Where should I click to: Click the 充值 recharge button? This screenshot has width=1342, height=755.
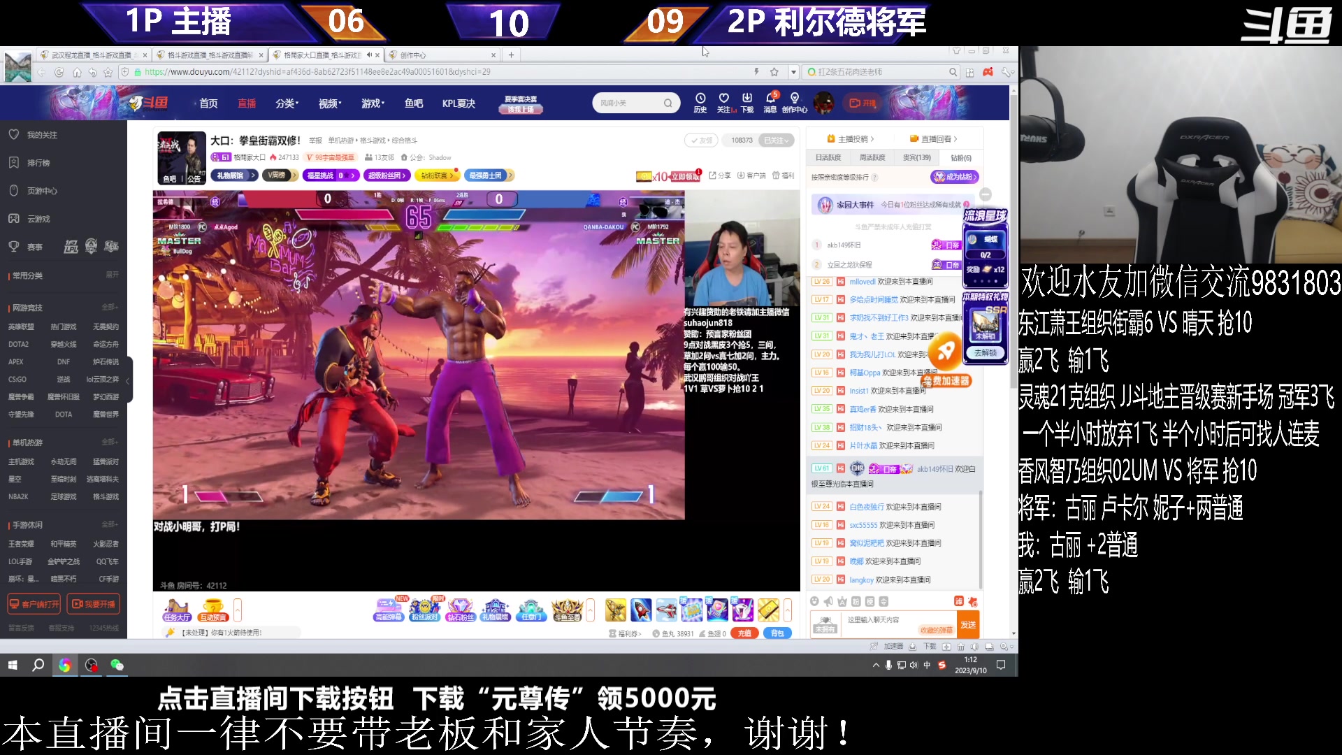(x=744, y=633)
